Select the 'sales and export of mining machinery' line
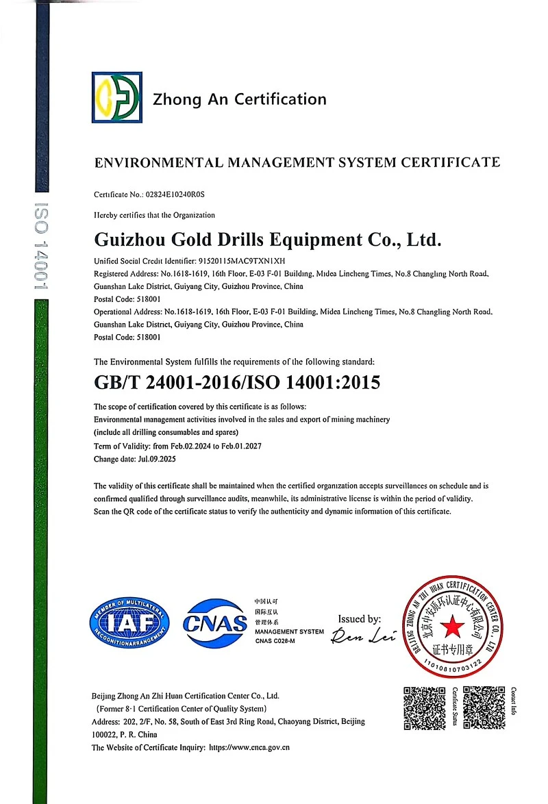Screen dimensions: 548x804 pyautogui.click(x=242, y=419)
